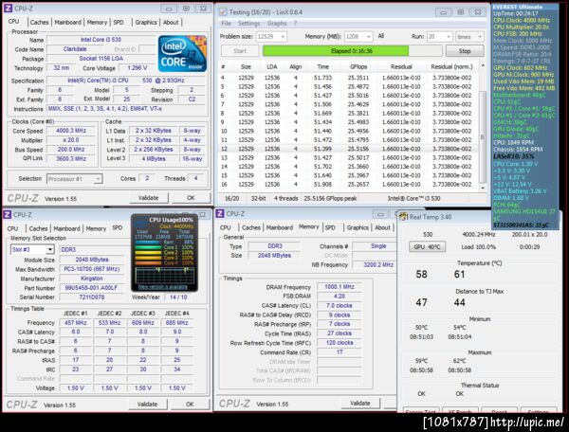The height and width of the screenshot is (432, 569).
Task: Open Memory tab in CPU-Z SPD window
Action: coord(96,228)
